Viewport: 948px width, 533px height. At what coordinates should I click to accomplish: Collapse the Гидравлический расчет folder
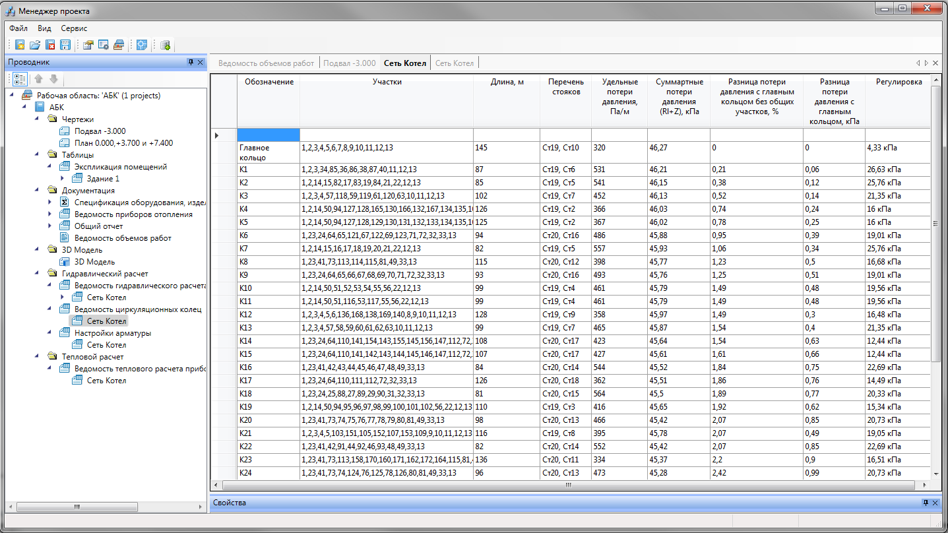point(38,274)
